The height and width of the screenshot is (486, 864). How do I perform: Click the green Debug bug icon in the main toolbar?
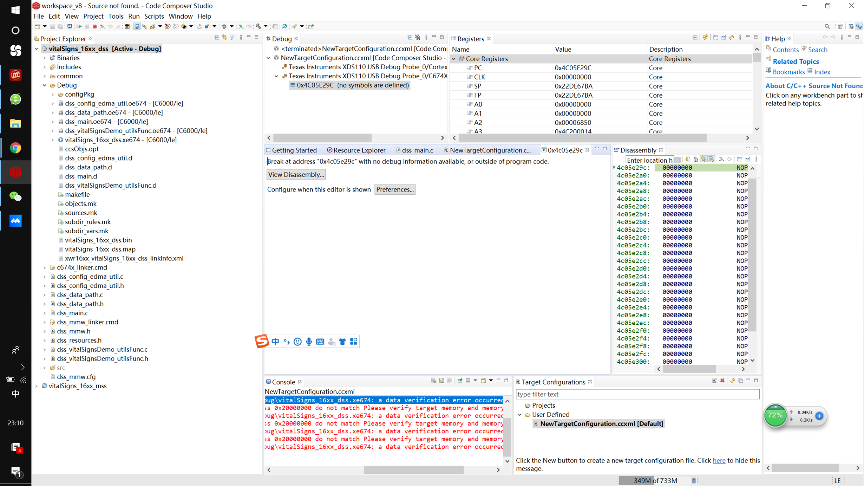click(224, 26)
